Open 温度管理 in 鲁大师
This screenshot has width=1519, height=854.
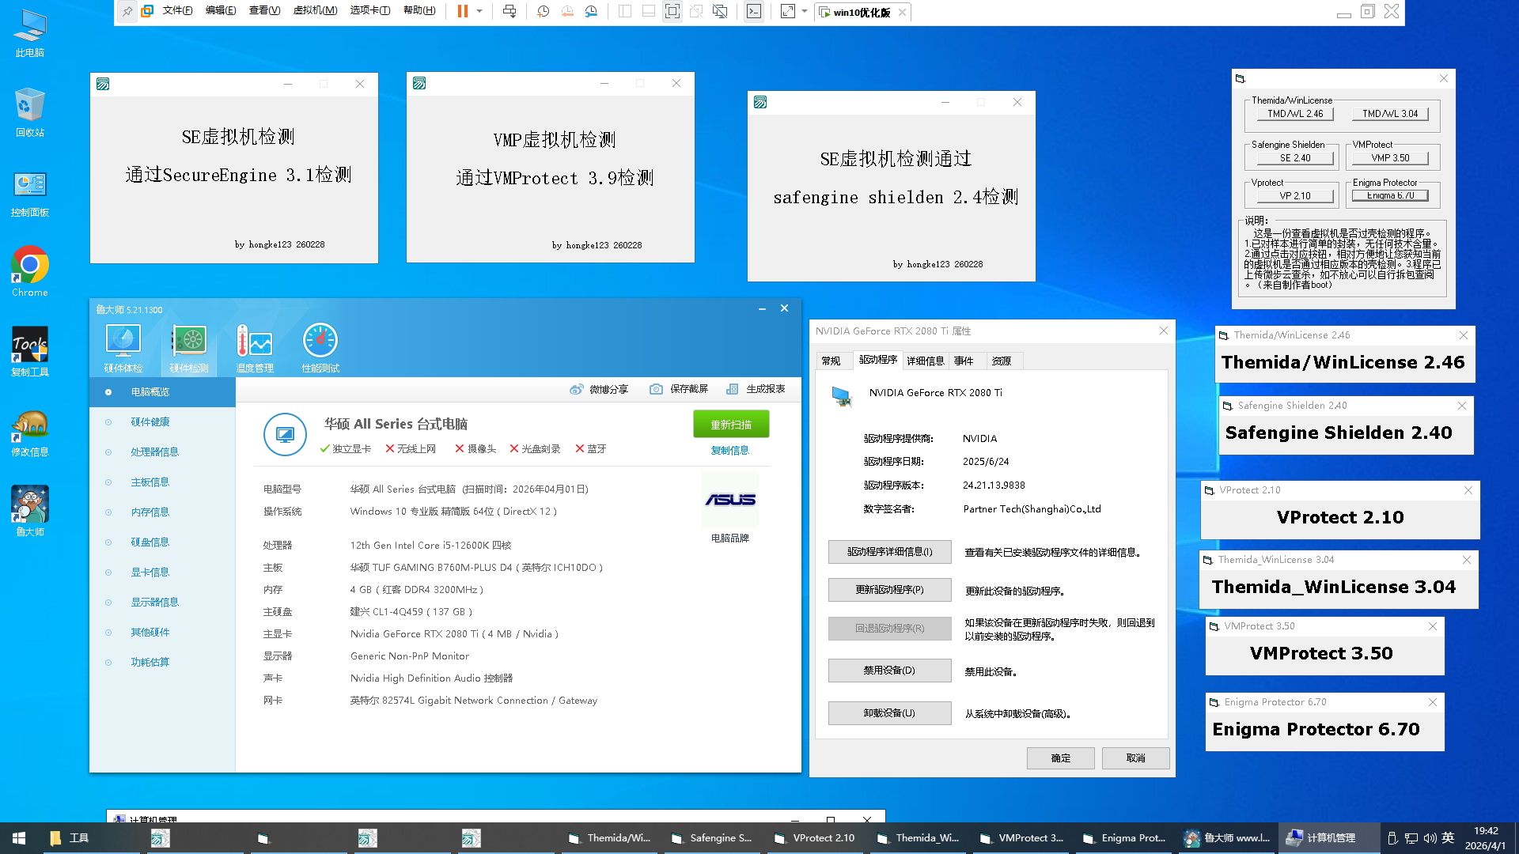(x=254, y=346)
